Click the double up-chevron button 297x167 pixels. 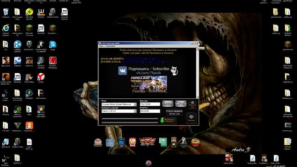point(192,104)
